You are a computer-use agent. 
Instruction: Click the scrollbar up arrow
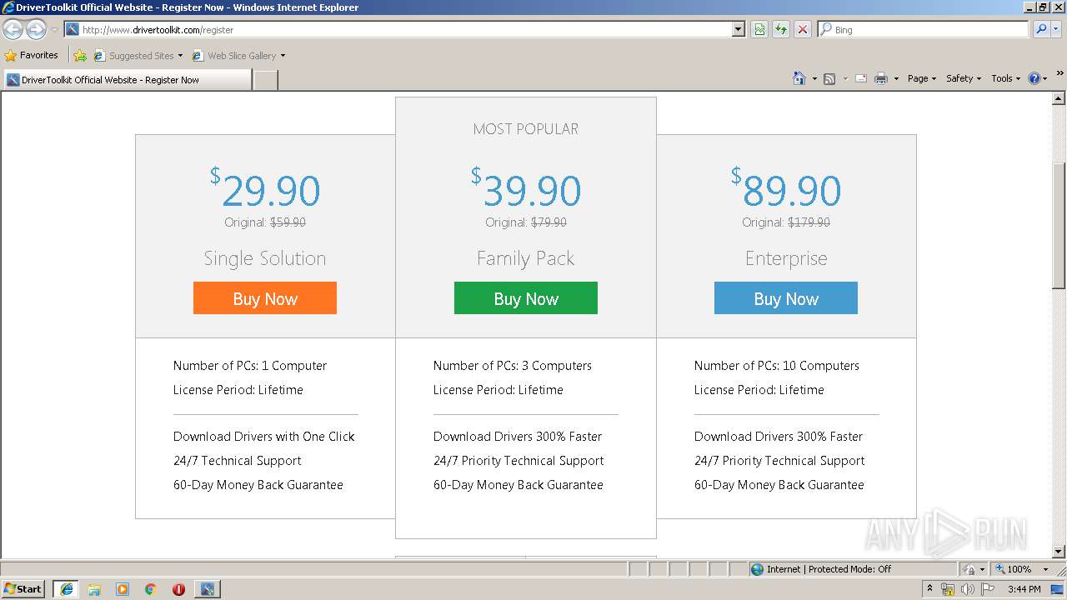tap(1059, 100)
